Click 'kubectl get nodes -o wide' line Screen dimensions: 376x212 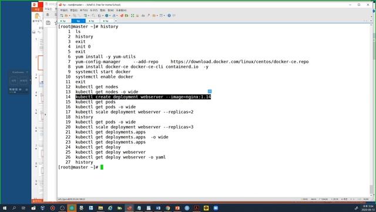(107, 92)
